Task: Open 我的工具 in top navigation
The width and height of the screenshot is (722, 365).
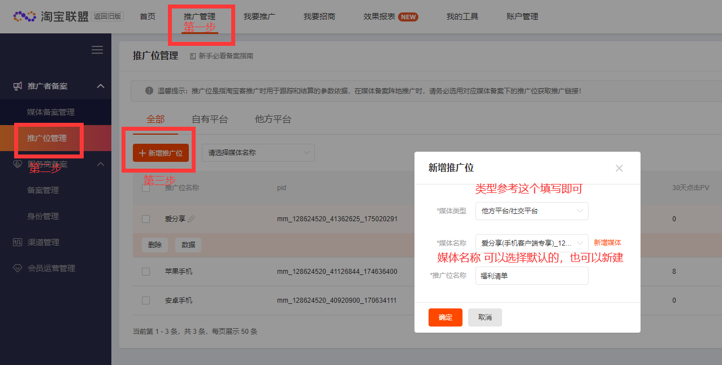Action: pyautogui.click(x=462, y=17)
